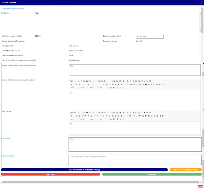Click Preview STR related transaction(s) button
This screenshot has height=188, width=204.
coord(186,170)
